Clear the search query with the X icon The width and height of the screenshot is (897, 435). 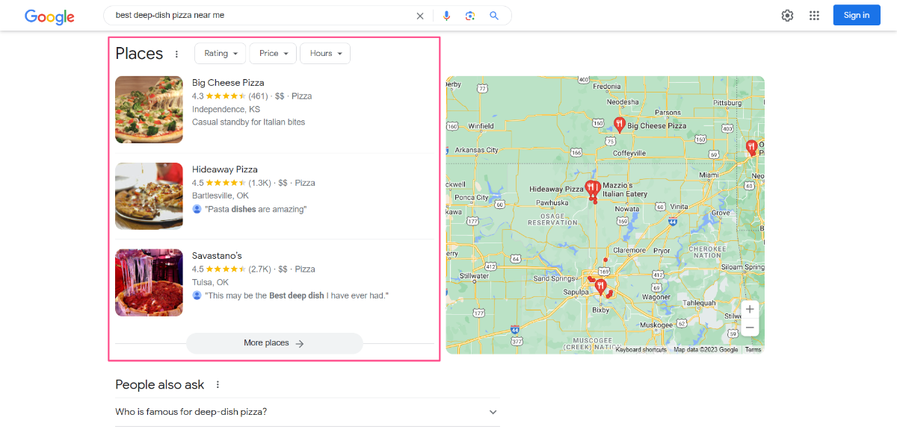(420, 16)
